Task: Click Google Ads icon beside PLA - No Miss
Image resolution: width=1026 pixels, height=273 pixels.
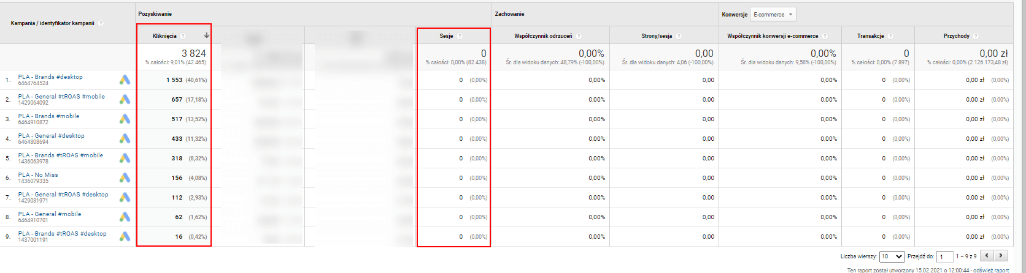Action: tap(125, 178)
